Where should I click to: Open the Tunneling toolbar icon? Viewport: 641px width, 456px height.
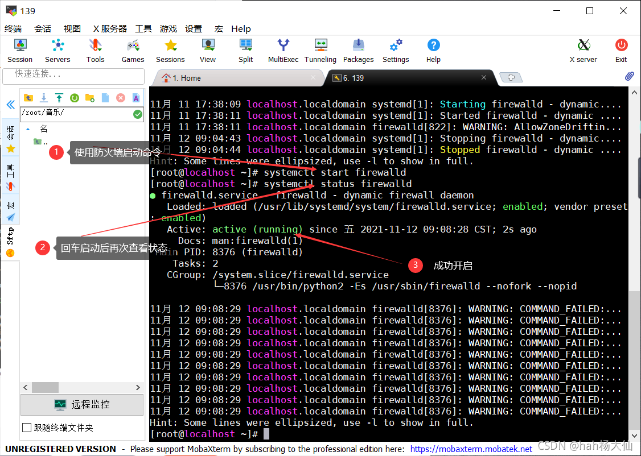[x=320, y=51]
